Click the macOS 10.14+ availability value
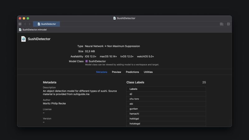The image size is (249, 140). point(108,57)
